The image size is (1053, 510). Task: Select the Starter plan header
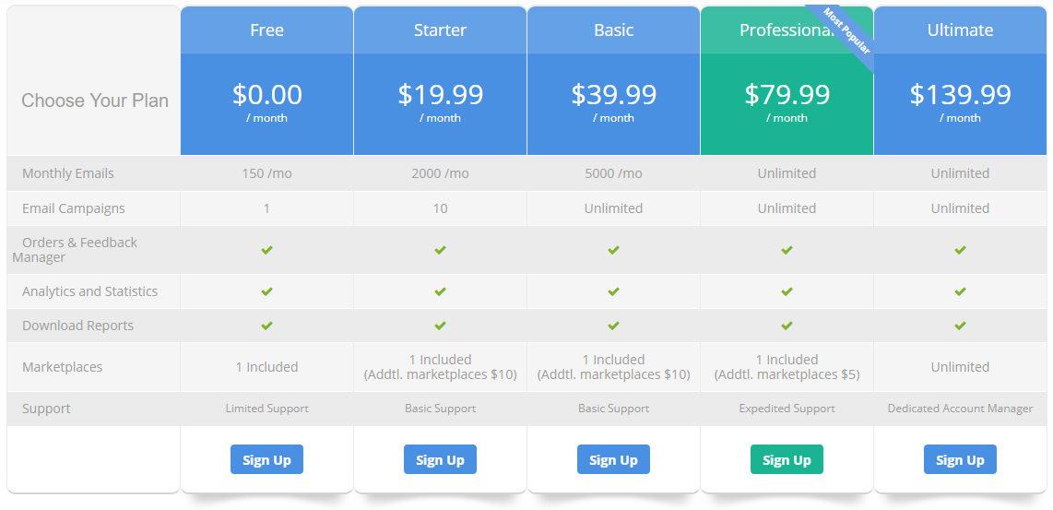click(440, 30)
